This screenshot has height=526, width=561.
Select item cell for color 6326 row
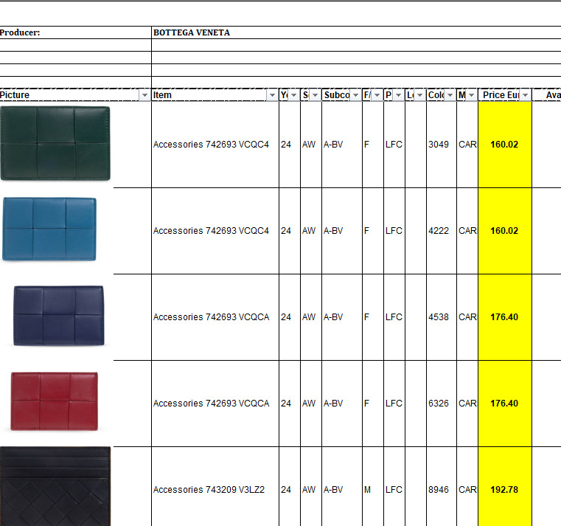pos(215,404)
